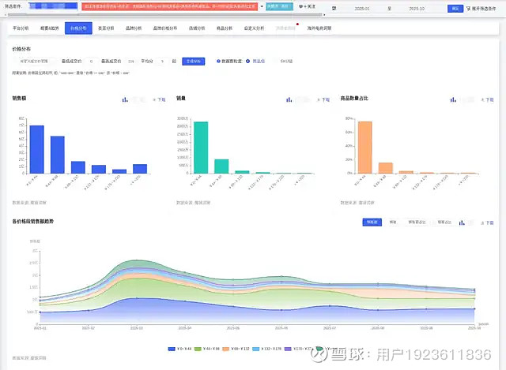506x370 pixels.
Task: Click the tallest orange bar in 商品数量占比 chart
Action: pyautogui.click(x=365, y=148)
